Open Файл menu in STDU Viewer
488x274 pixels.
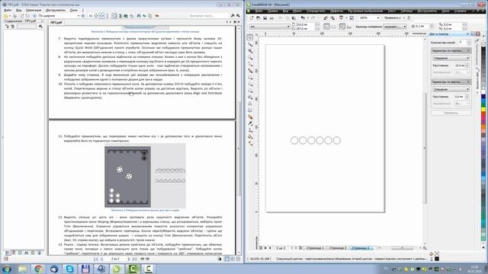pos(8,10)
